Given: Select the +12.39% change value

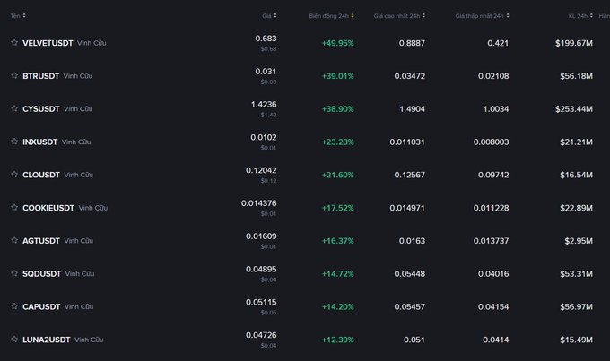Looking at the screenshot, I should 337,340.
